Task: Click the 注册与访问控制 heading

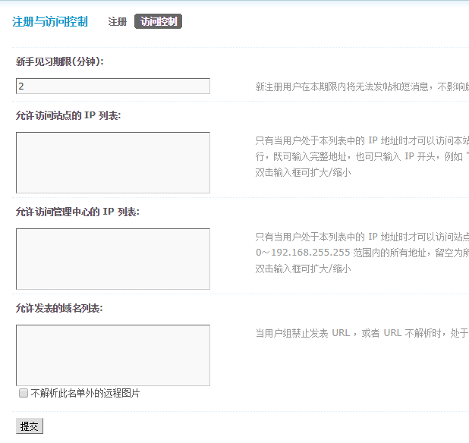Action: pos(50,21)
